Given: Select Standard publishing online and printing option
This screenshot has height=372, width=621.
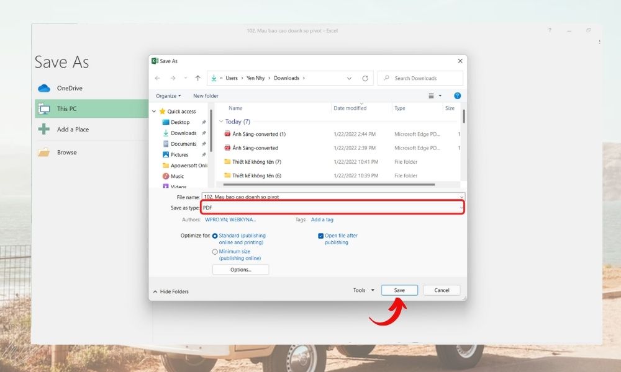Looking at the screenshot, I should point(215,236).
